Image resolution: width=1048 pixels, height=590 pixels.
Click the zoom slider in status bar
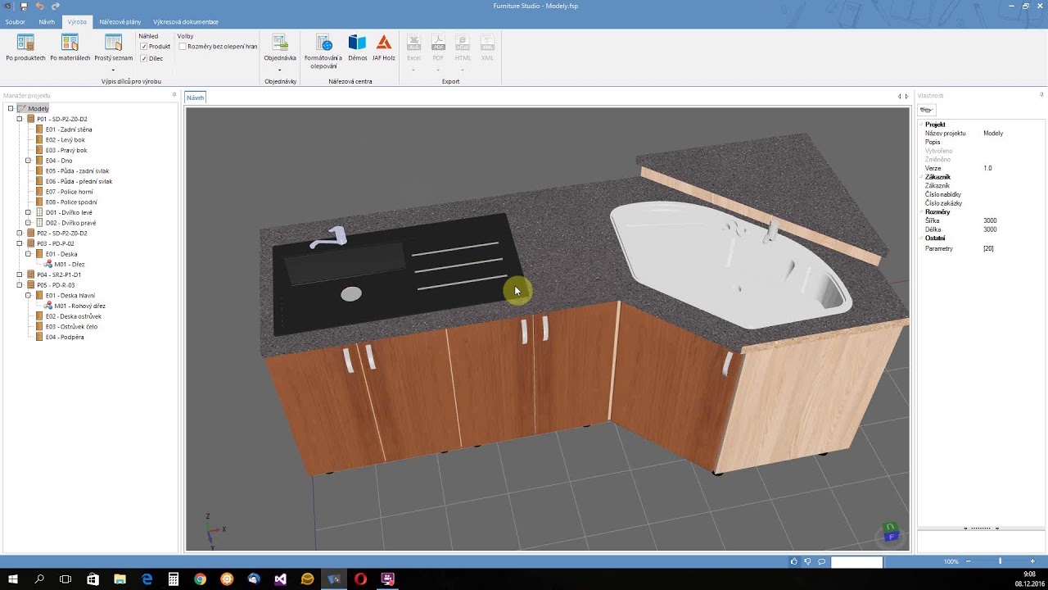(1000, 561)
